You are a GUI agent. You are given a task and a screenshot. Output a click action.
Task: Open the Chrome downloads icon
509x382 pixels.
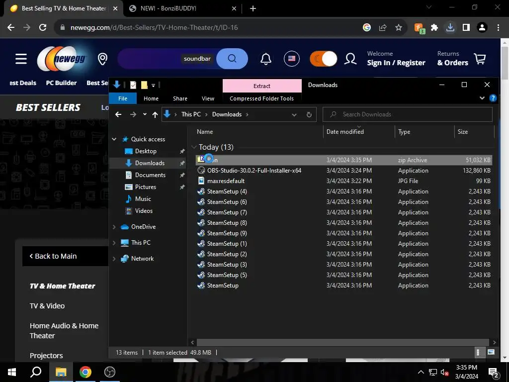coord(450,28)
